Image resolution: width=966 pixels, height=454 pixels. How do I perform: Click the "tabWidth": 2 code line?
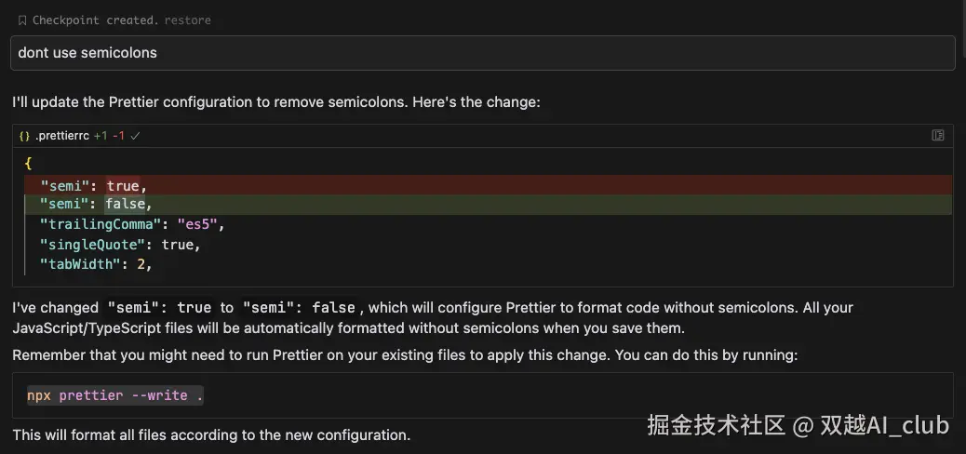coord(96,264)
